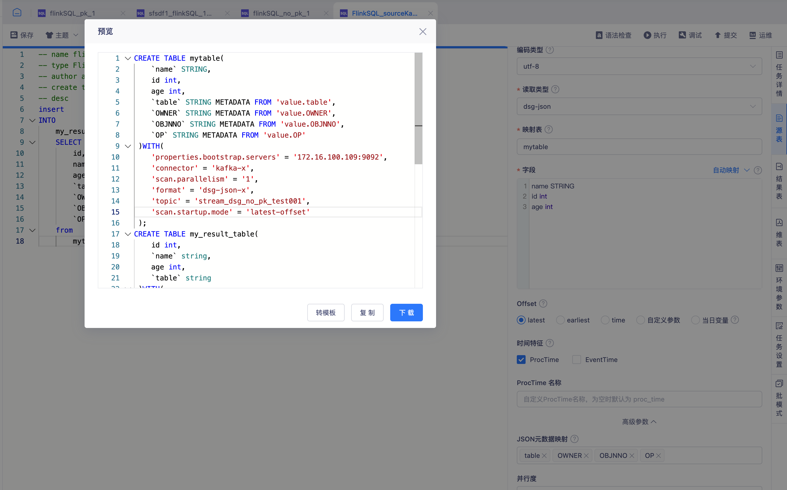Select the earliest offset radio button

(x=560, y=320)
